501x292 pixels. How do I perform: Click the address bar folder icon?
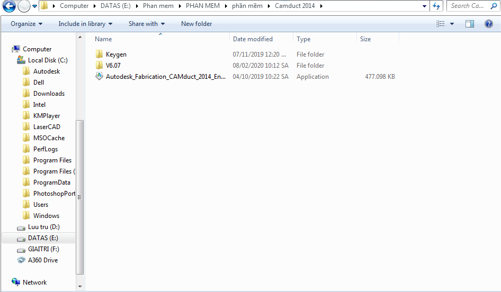click(44, 5)
